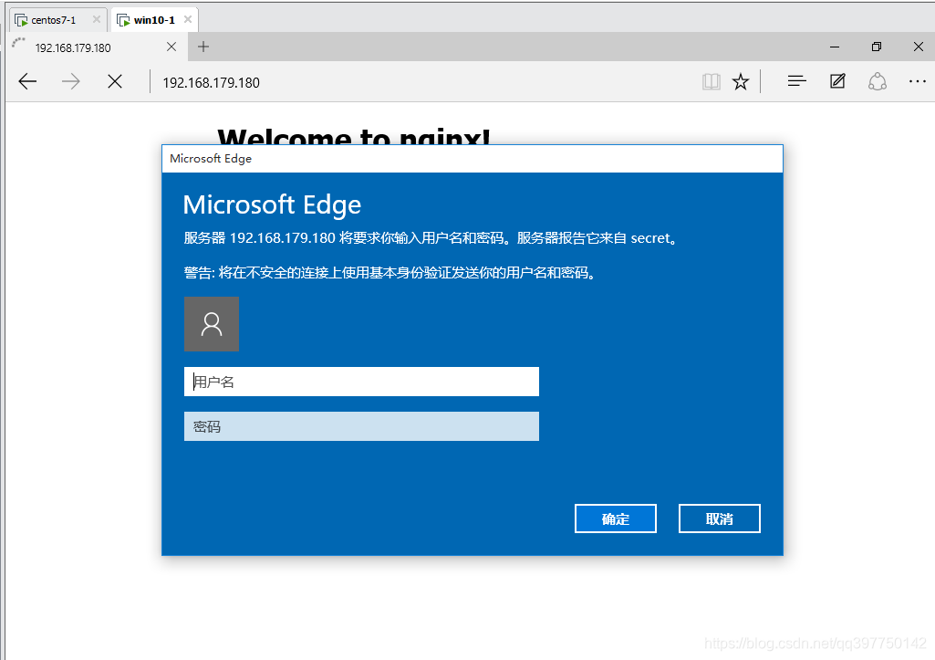Screen dimensions: 935x660
Task: Focus the 用户名 username field
Action: point(361,382)
